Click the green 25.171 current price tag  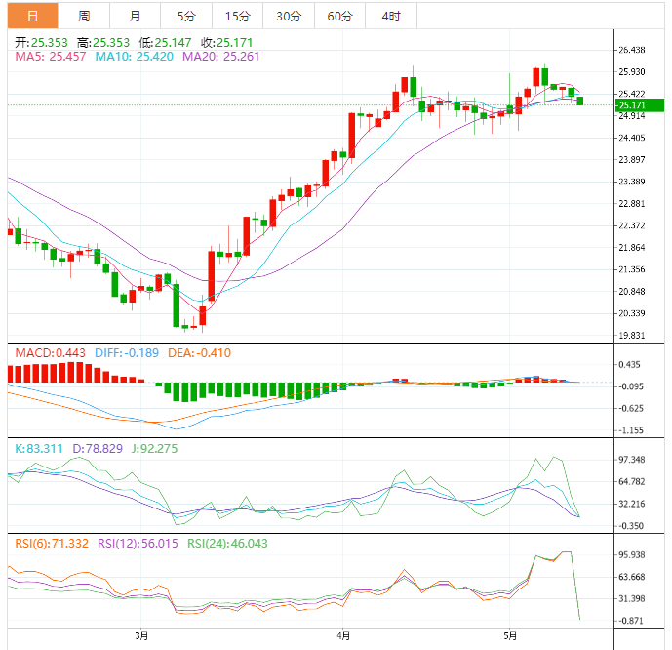pyautogui.click(x=638, y=105)
